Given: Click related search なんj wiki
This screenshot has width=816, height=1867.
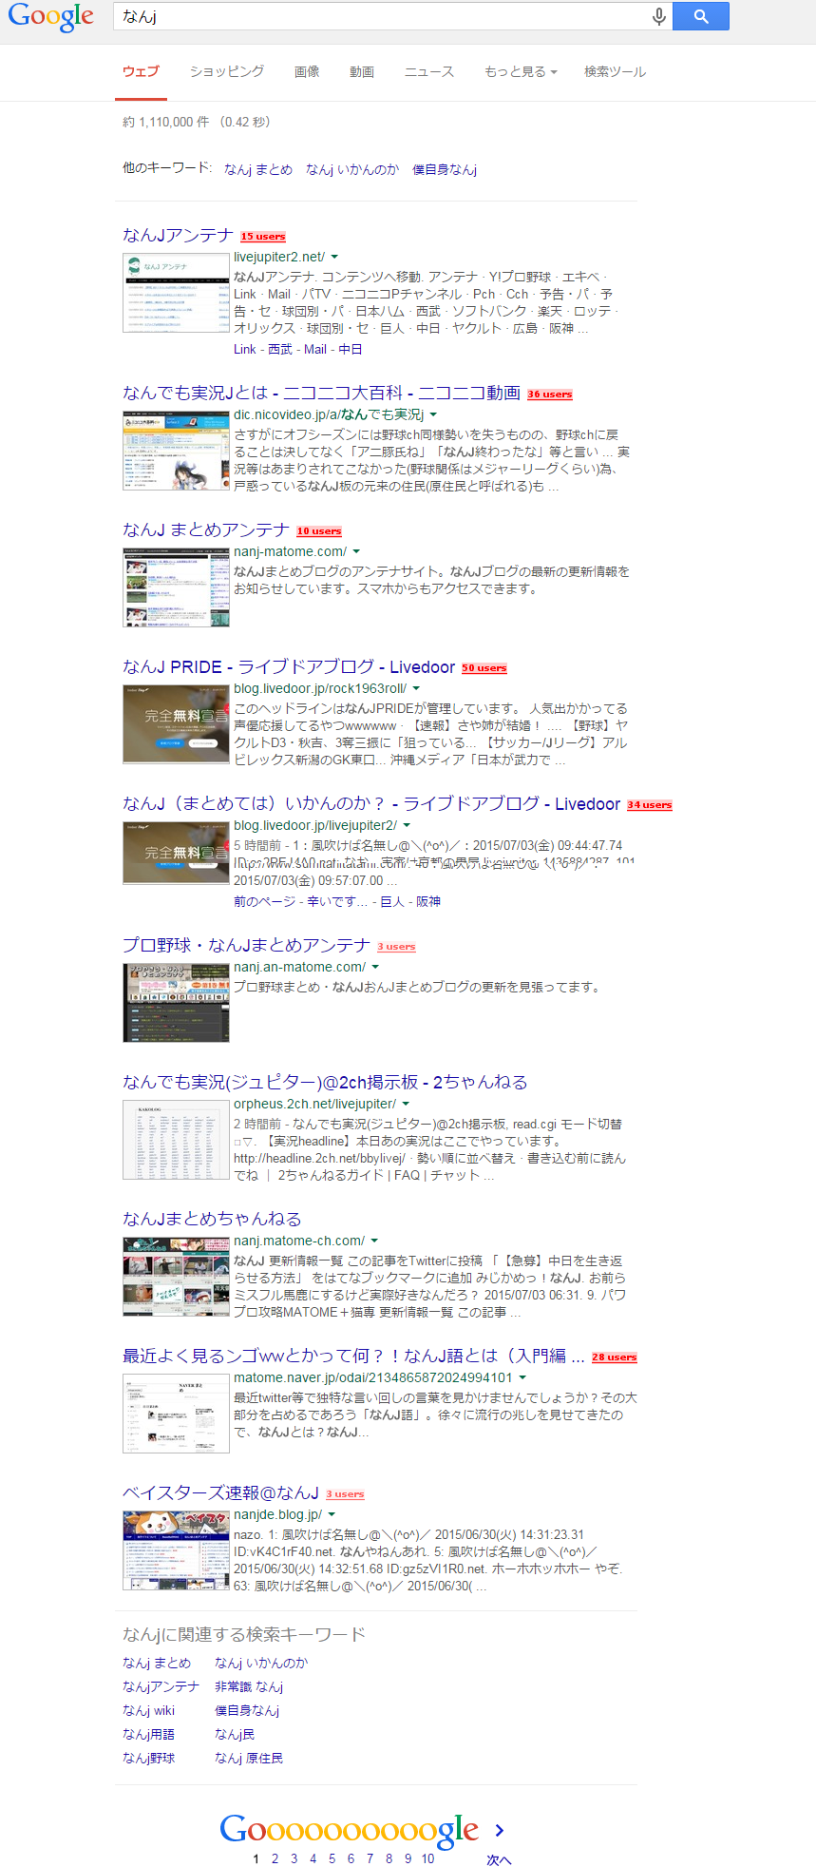Looking at the screenshot, I should [149, 1710].
